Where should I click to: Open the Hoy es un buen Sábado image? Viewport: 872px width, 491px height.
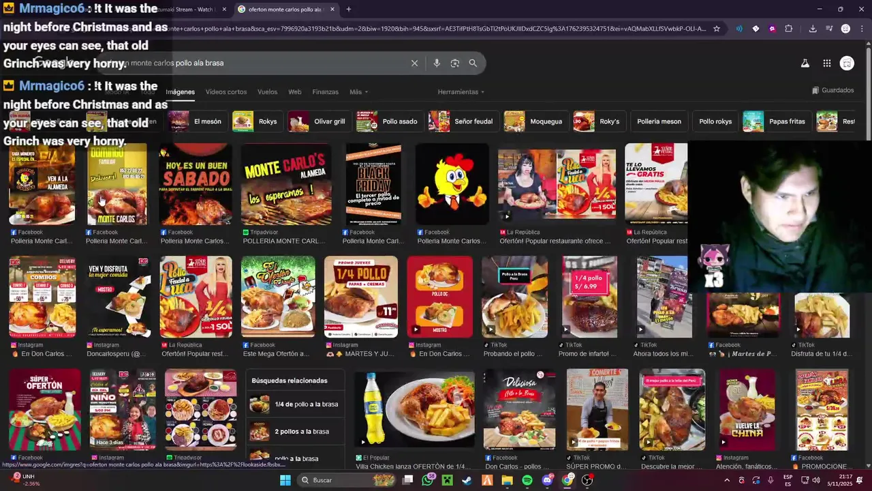coord(196,184)
